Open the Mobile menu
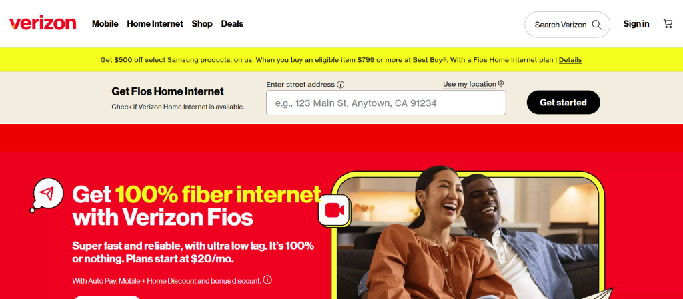 pyautogui.click(x=105, y=24)
